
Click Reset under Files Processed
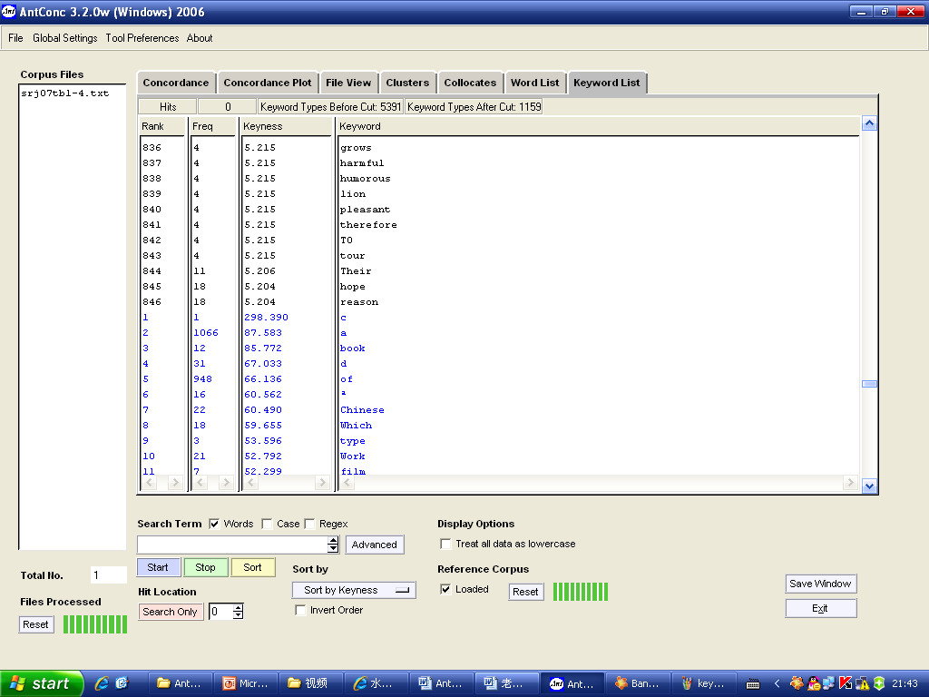coord(35,624)
